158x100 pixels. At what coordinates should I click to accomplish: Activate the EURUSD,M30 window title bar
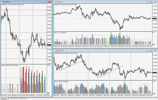point(105,50)
